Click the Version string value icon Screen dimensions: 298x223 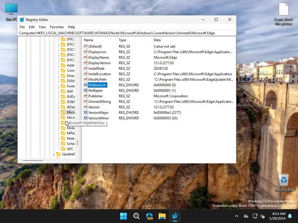click(x=86, y=107)
